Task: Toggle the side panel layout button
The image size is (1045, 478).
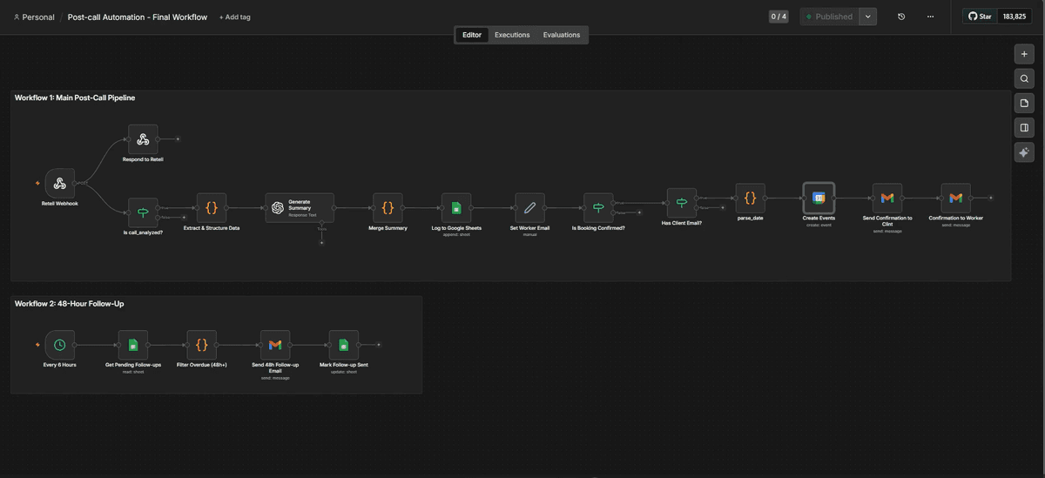Action: [1024, 128]
